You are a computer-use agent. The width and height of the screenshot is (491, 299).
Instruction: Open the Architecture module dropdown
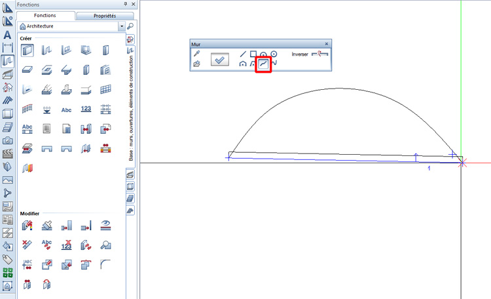[122, 26]
